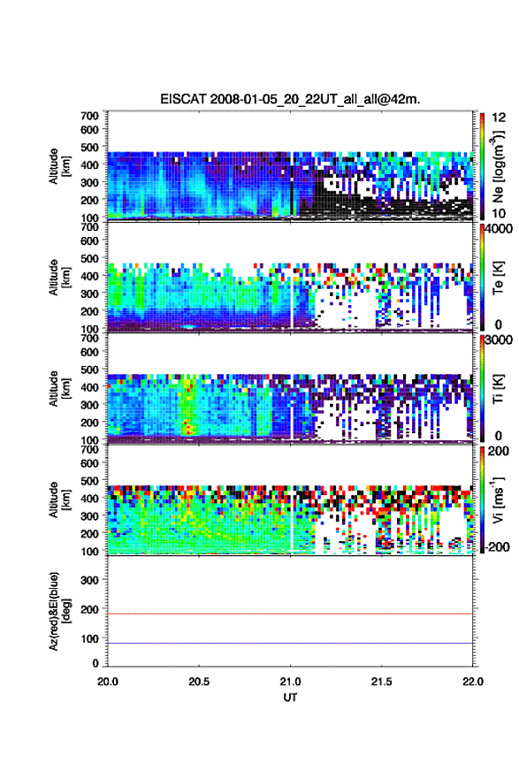This screenshot has width=519, height=778.
Task: Click the 20.5 tick label on UT axis
Action: (199, 682)
